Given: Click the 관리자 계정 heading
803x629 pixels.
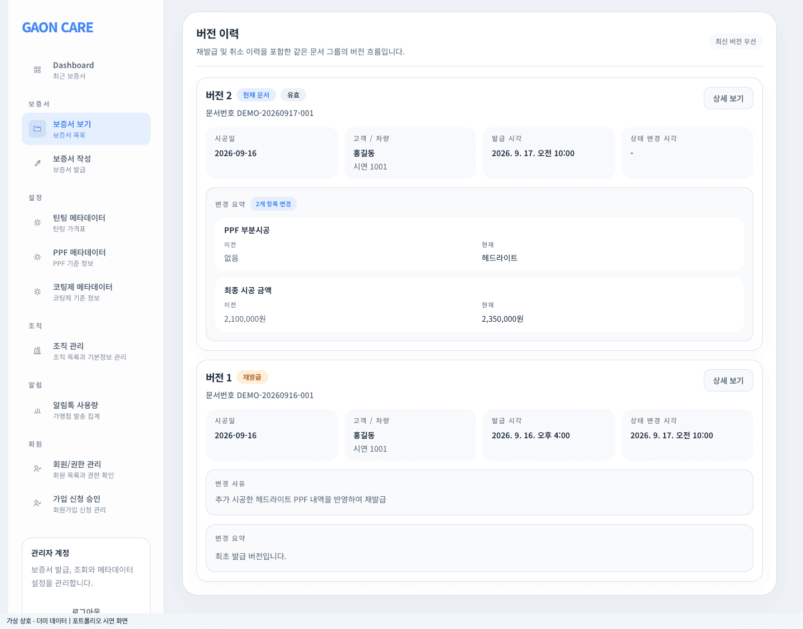Looking at the screenshot, I should pos(50,553).
